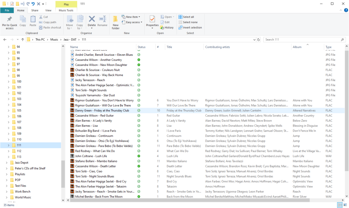This screenshot has height=208, width=349.
Task: Expand the Jazz Depot folder
Action: coord(7,163)
